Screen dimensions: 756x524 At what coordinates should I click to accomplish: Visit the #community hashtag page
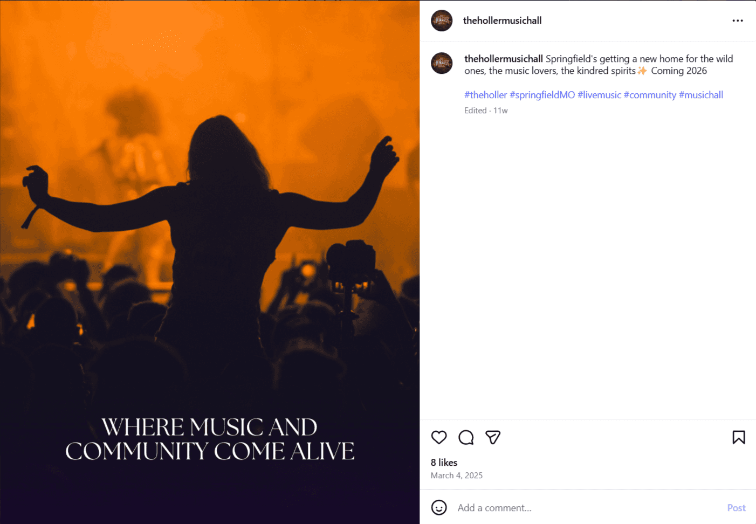coord(649,95)
